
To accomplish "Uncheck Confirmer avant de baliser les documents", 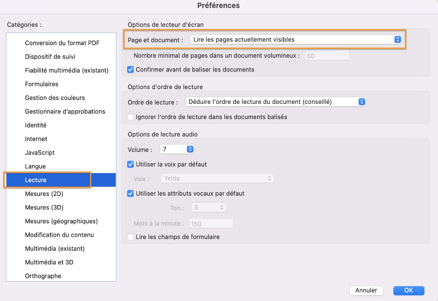I will [130, 70].
